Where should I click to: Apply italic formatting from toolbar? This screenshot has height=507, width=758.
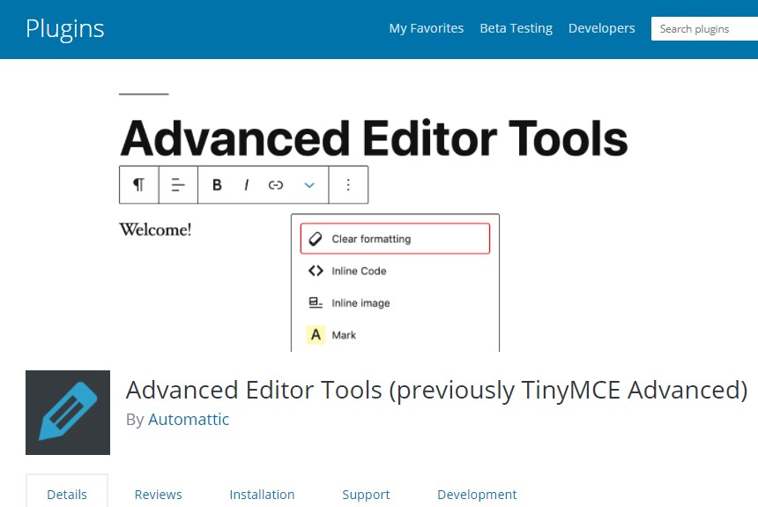click(x=247, y=184)
